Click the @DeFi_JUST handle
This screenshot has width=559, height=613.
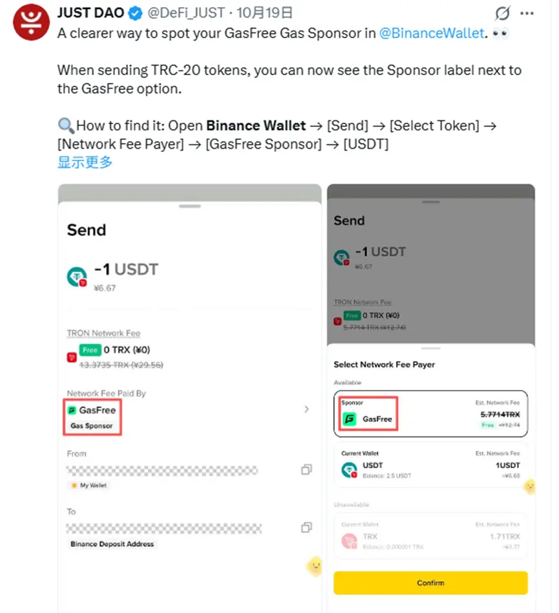coord(186,13)
